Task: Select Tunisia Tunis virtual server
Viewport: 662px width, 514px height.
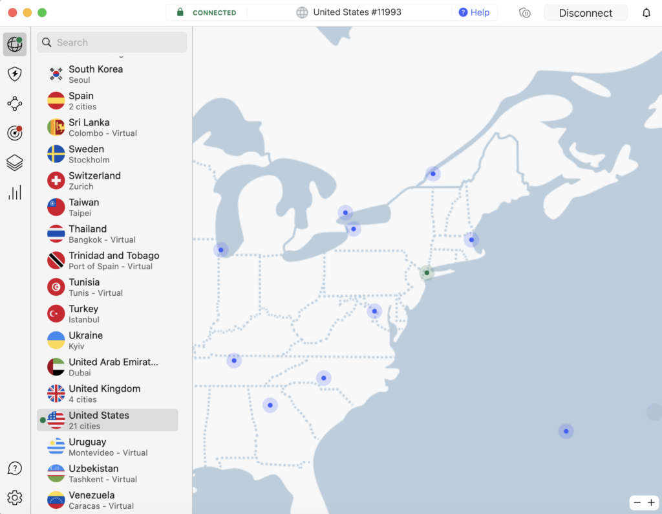Action: (108, 287)
